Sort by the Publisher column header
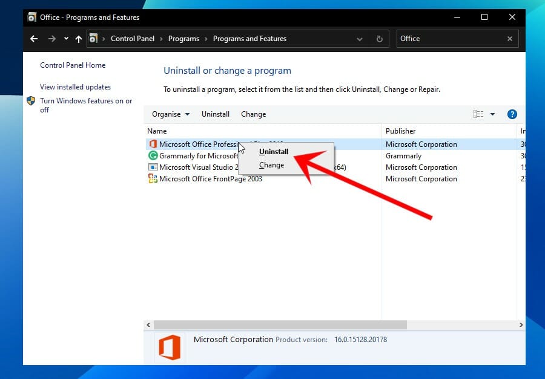The width and height of the screenshot is (545, 379). point(449,131)
